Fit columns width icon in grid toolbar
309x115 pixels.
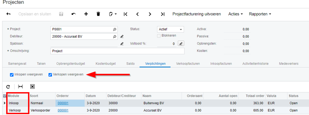click(20, 87)
